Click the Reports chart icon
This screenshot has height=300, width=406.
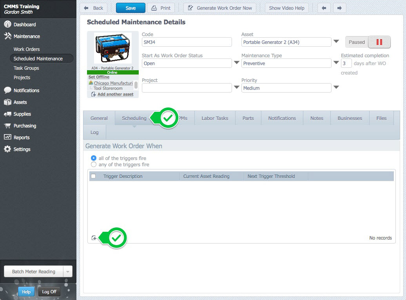(7, 137)
